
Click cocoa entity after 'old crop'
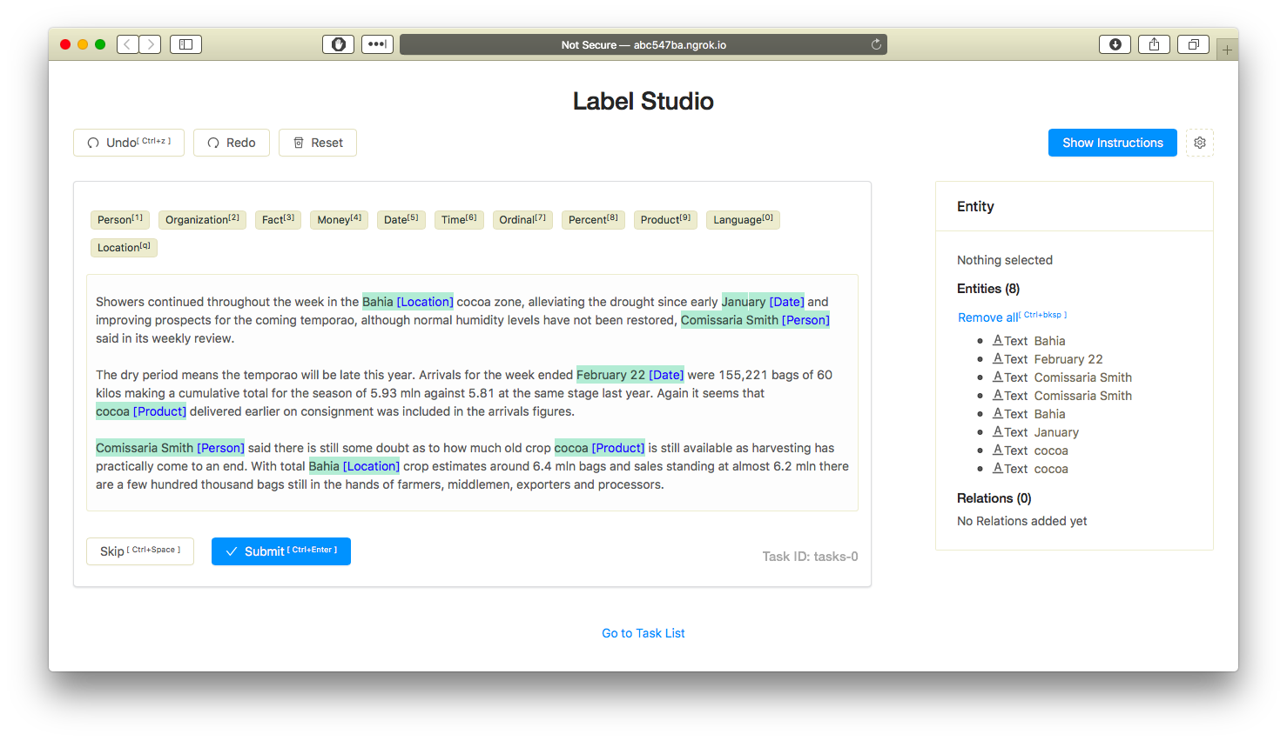600,448
